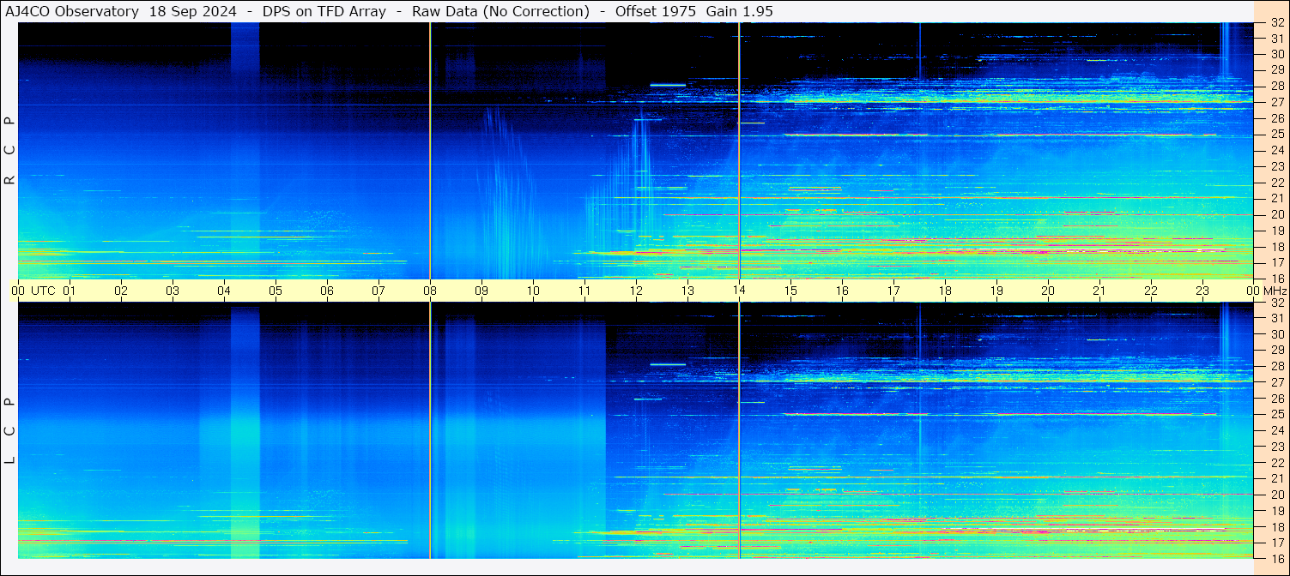Click the "17" frequency tick of the RCP panel
The image size is (1290, 576).
point(1277,262)
